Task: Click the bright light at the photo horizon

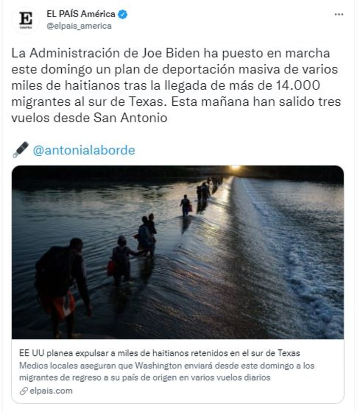Action: click(x=236, y=167)
